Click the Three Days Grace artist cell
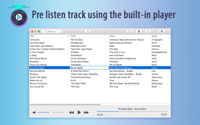This screenshot has width=200, height=125. pos(79,61)
